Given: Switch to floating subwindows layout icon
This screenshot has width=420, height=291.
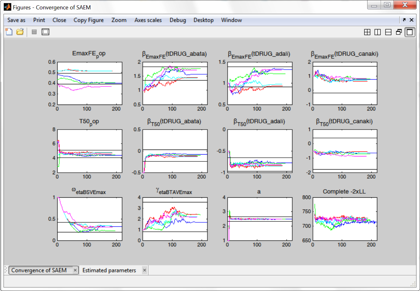Looking at the screenshot, I should (398, 32).
